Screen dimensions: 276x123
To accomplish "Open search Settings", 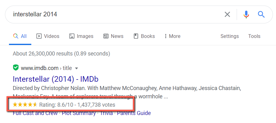I will (x=230, y=36).
